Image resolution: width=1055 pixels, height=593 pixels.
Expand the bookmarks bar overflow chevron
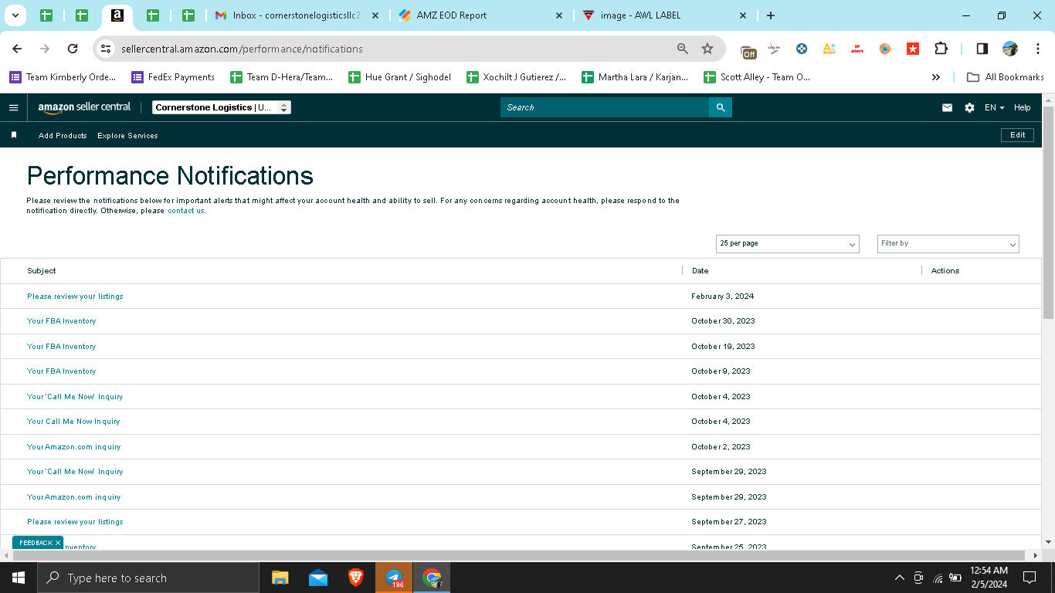pos(936,77)
